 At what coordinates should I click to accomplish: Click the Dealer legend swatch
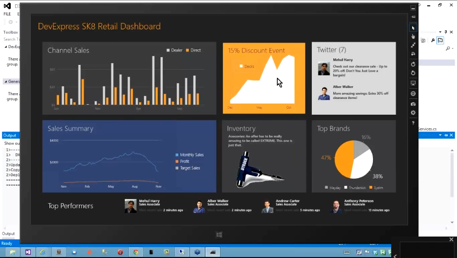168,50
